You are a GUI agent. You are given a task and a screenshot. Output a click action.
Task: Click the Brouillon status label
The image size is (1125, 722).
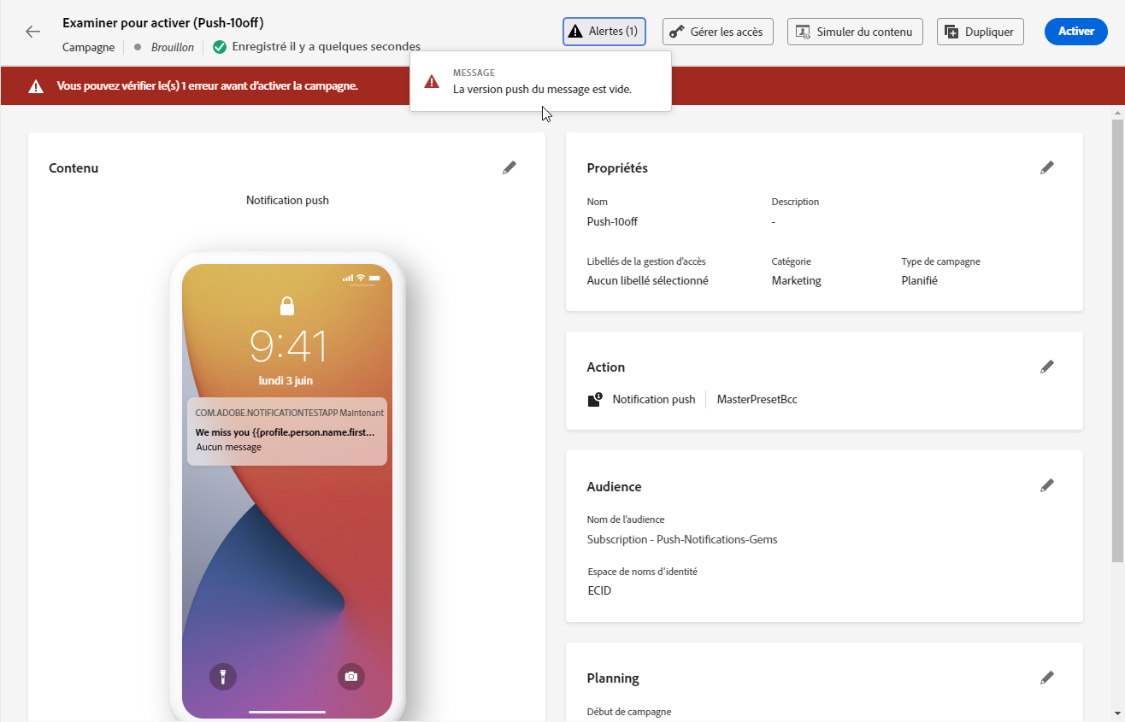173,47
